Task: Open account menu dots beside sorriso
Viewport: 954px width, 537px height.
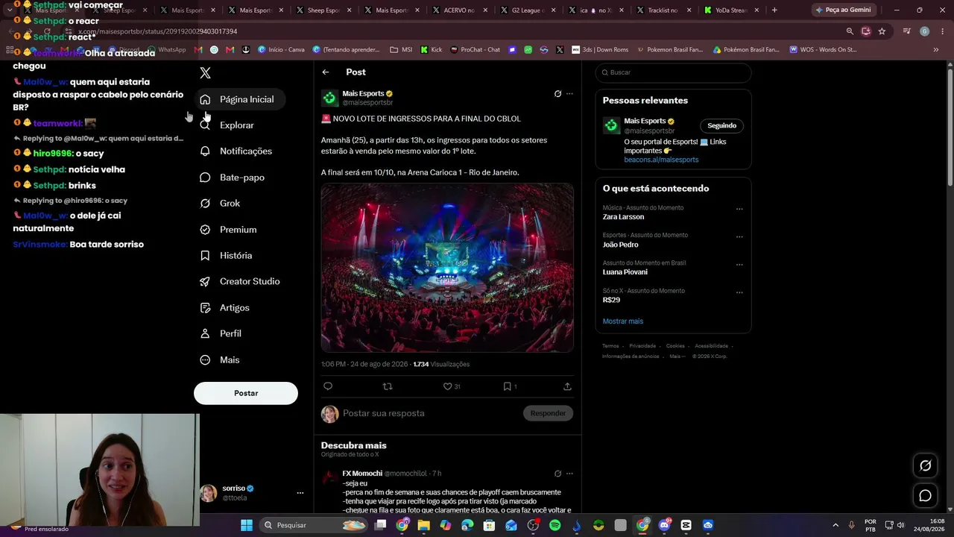Action: point(300,493)
